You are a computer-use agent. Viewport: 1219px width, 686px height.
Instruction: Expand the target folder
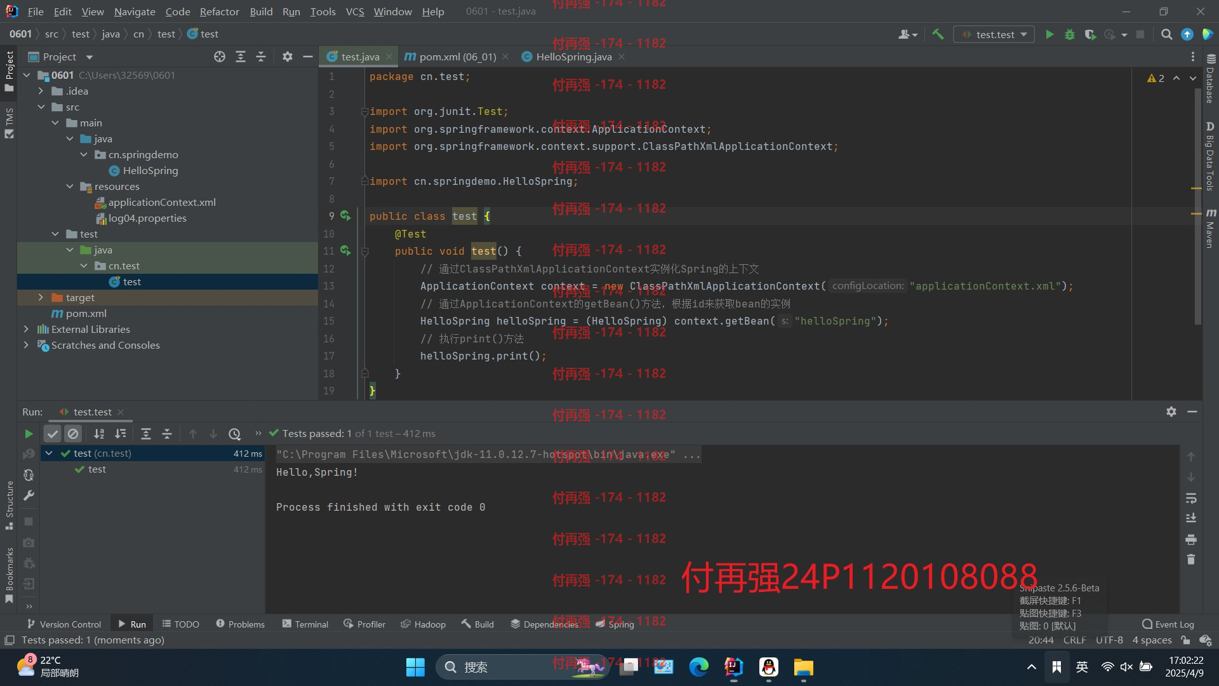pyautogui.click(x=41, y=297)
